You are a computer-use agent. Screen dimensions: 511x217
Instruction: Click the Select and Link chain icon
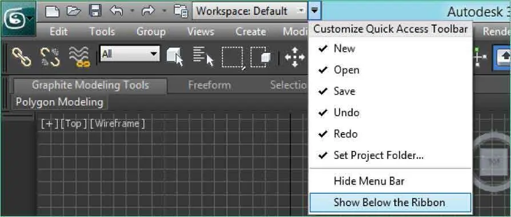tap(21, 57)
